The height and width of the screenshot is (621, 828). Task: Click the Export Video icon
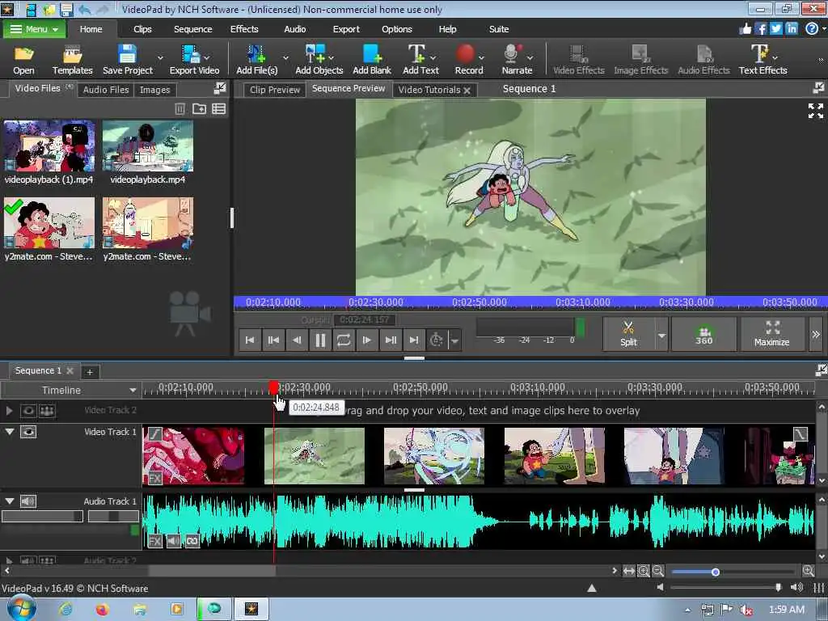(194, 59)
